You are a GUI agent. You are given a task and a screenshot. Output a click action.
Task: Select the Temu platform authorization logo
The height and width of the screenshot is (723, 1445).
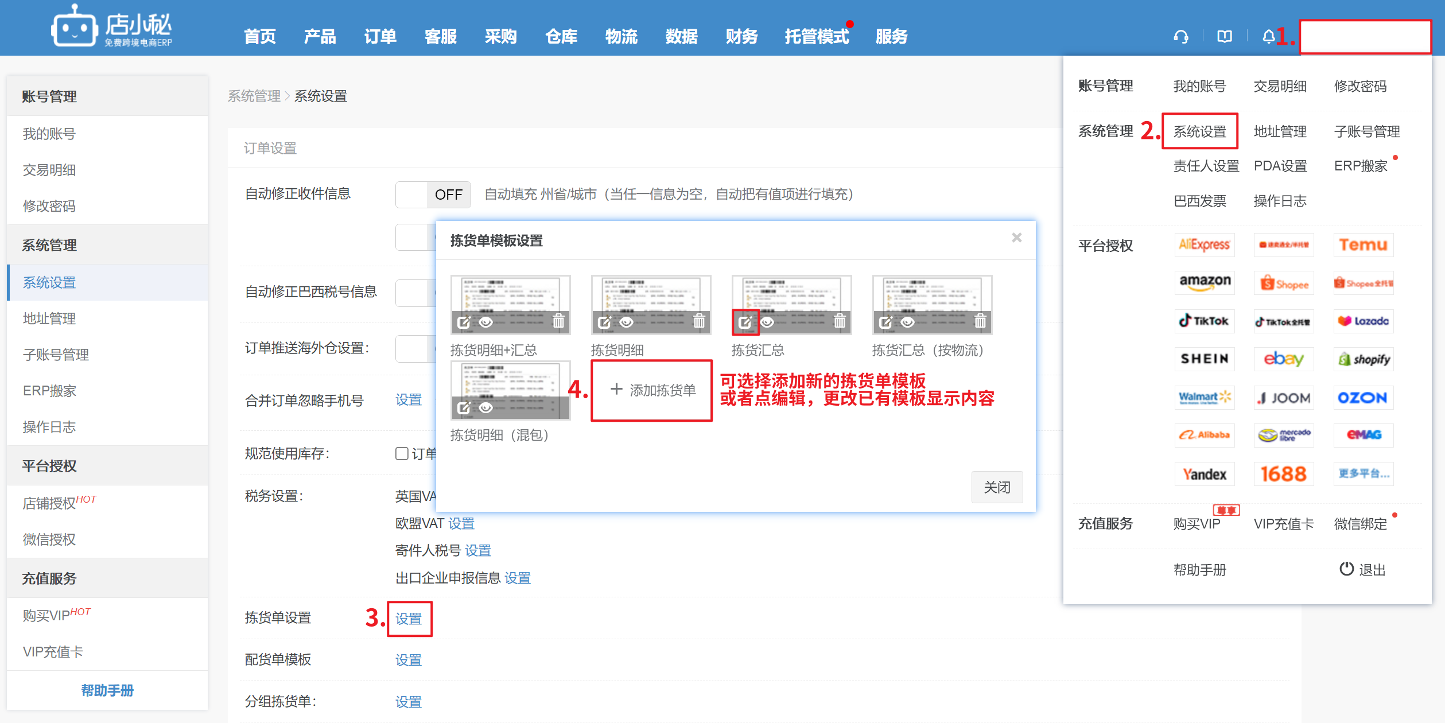tap(1363, 245)
